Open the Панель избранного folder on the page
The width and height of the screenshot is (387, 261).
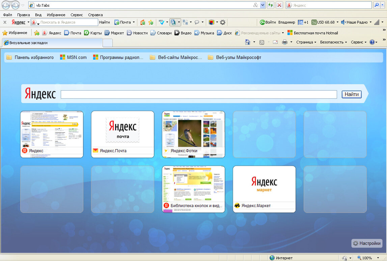tap(30, 58)
